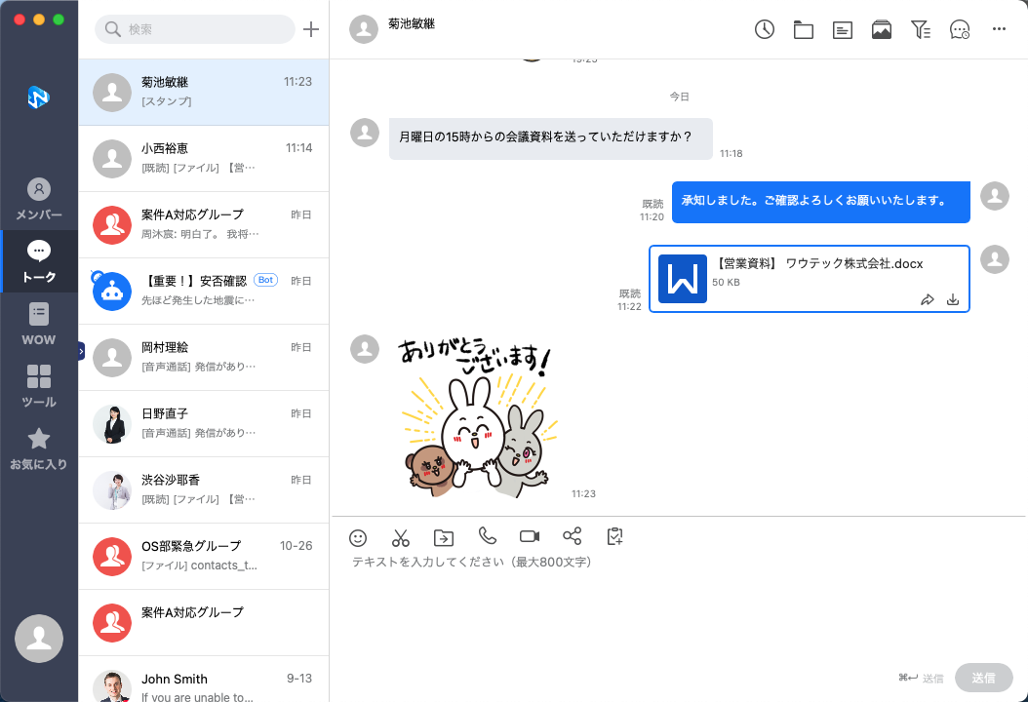Open OS部緊急グループ chat
The width and height of the screenshot is (1028, 702).
point(204,557)
